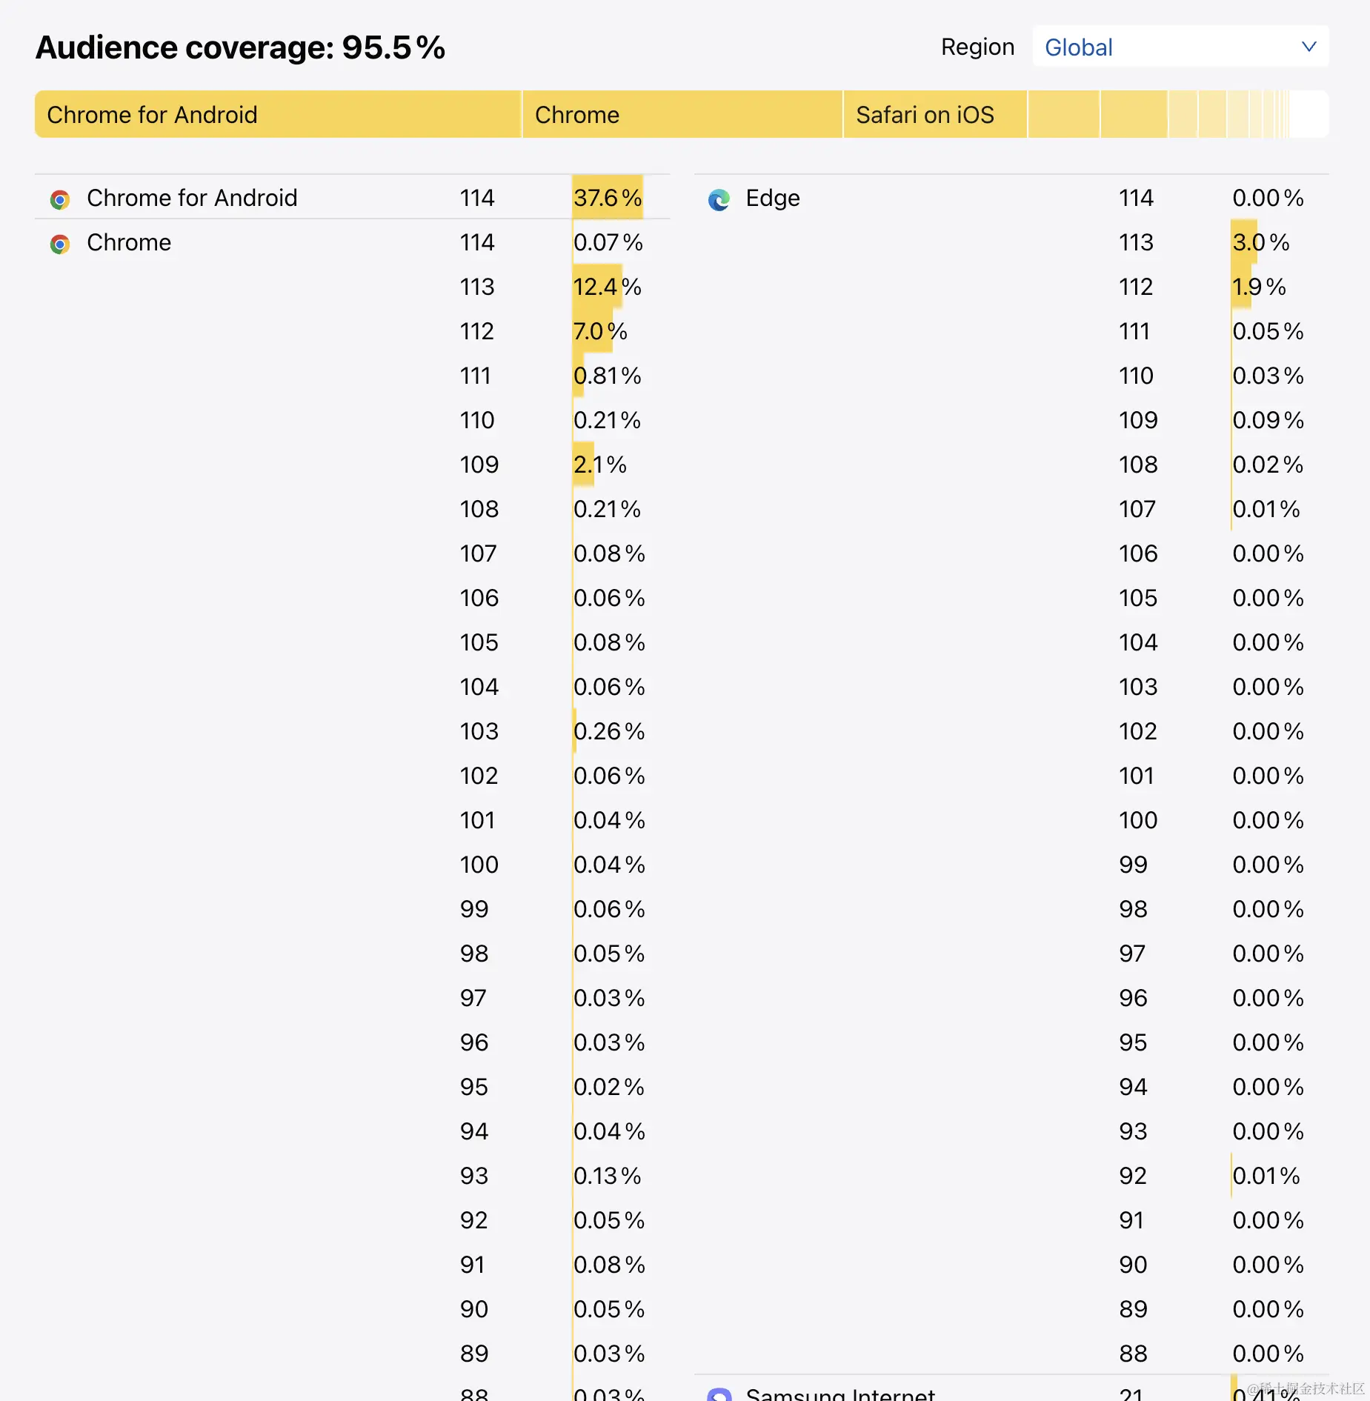Click the Chrome for Android 37.6% usage value

tap(608, 198)
